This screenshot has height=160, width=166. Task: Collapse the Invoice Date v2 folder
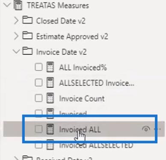(x=16, y=51)
